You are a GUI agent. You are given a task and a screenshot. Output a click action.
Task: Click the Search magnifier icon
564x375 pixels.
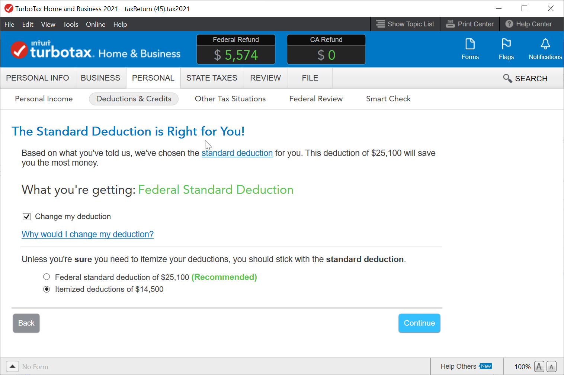pos(507,78)
